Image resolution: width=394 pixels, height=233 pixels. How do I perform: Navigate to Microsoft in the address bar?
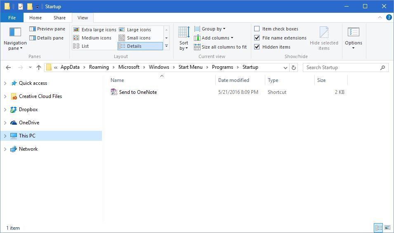point(129,67)
